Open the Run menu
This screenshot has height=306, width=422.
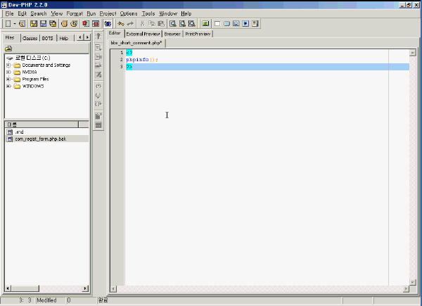[91, 13]
